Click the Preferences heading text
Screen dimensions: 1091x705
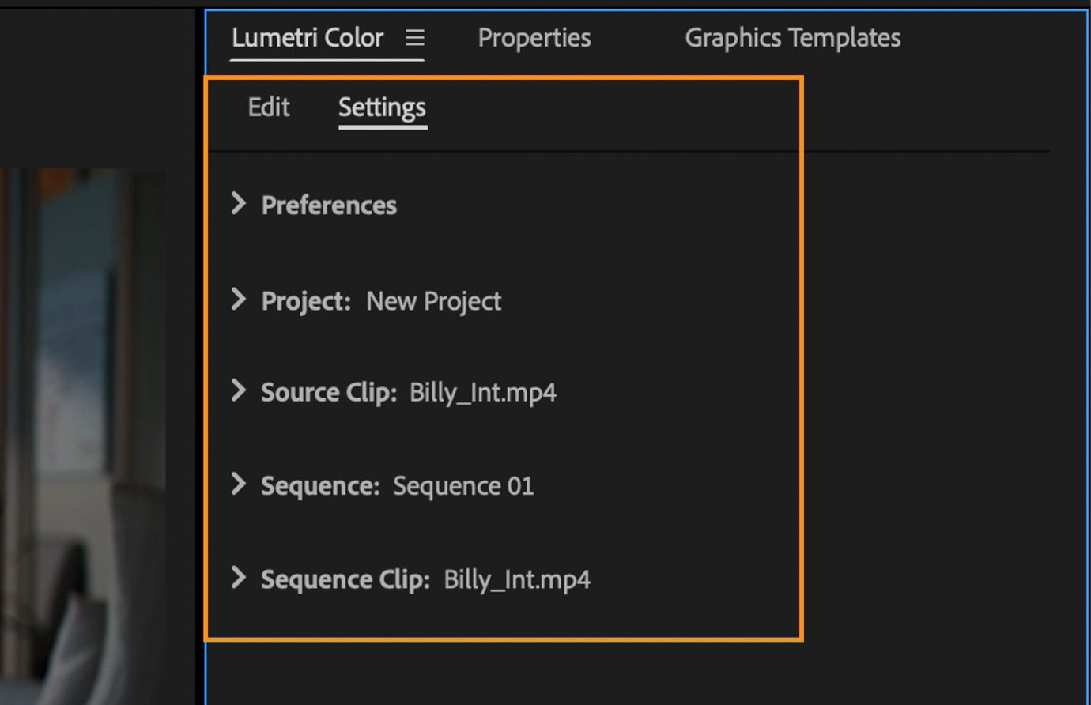328,204
